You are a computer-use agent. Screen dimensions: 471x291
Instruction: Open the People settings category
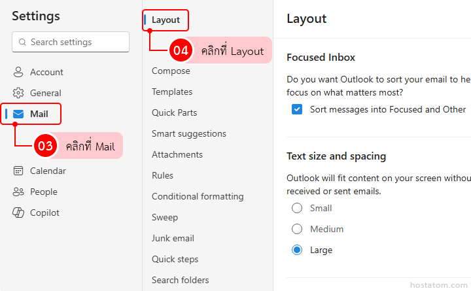(x=44, y=192)
